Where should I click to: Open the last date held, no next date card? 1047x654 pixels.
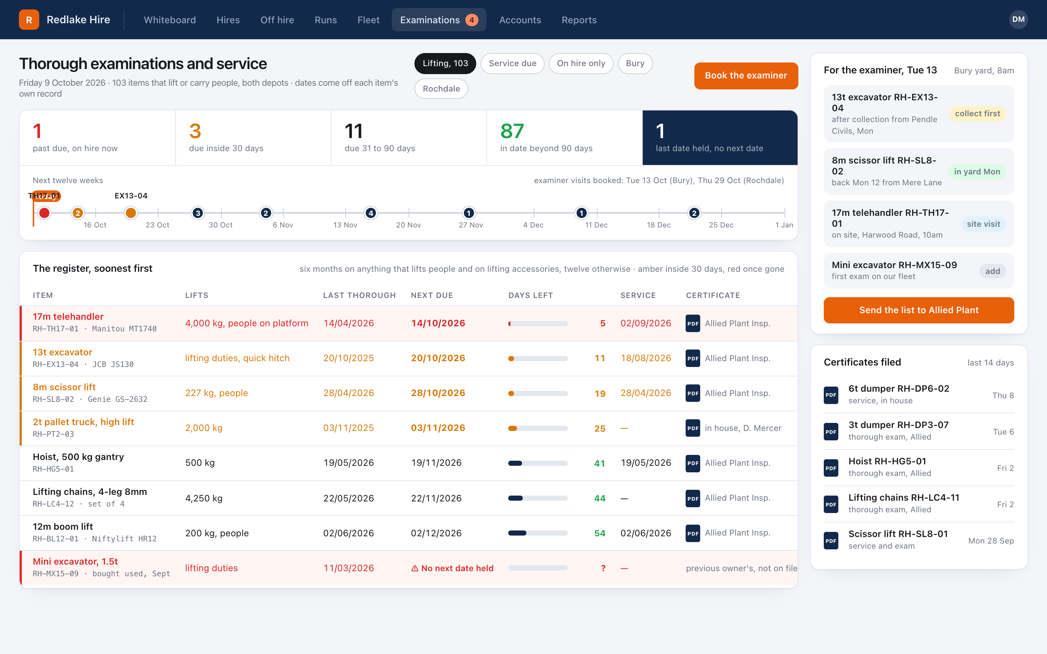click(720, 138)
